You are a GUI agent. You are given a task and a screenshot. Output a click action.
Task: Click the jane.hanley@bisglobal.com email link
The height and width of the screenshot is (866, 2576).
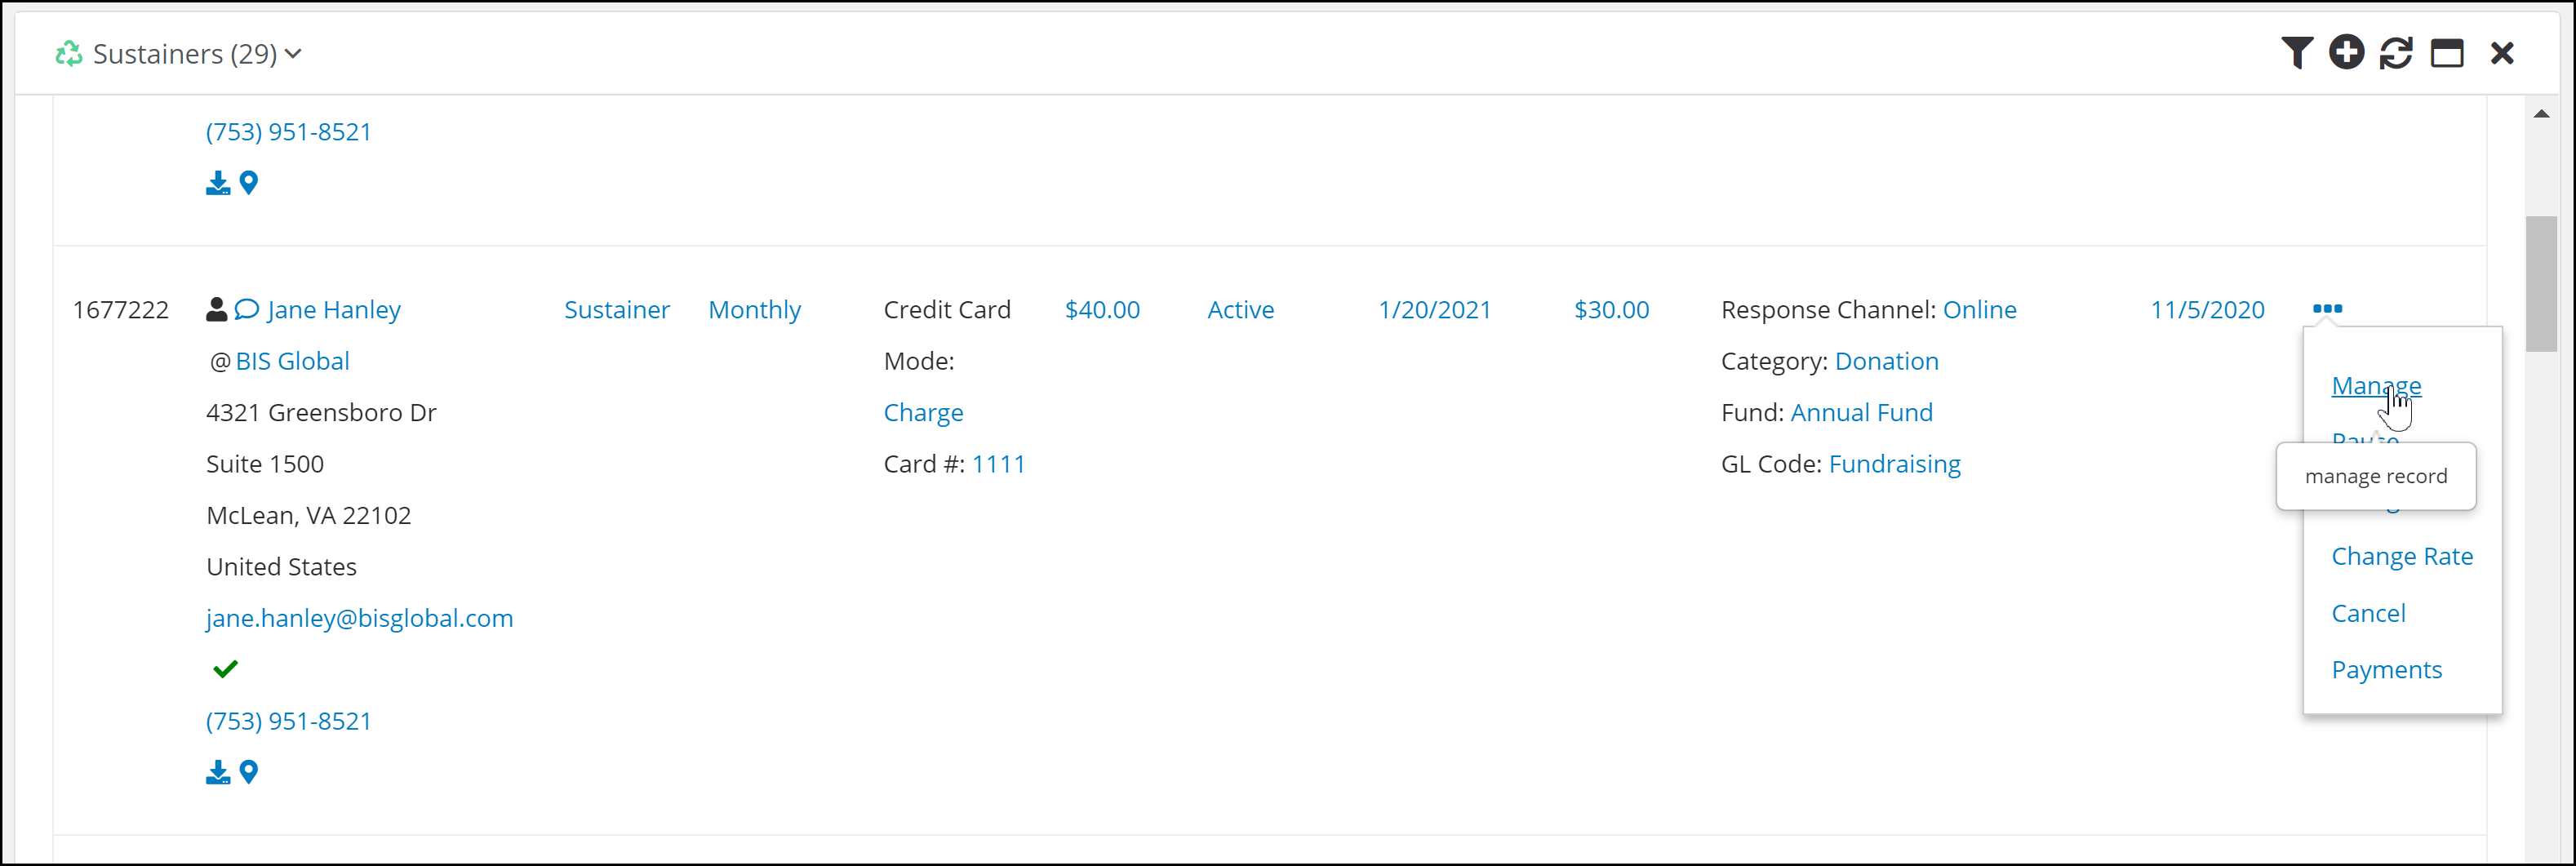pos(359,618)
